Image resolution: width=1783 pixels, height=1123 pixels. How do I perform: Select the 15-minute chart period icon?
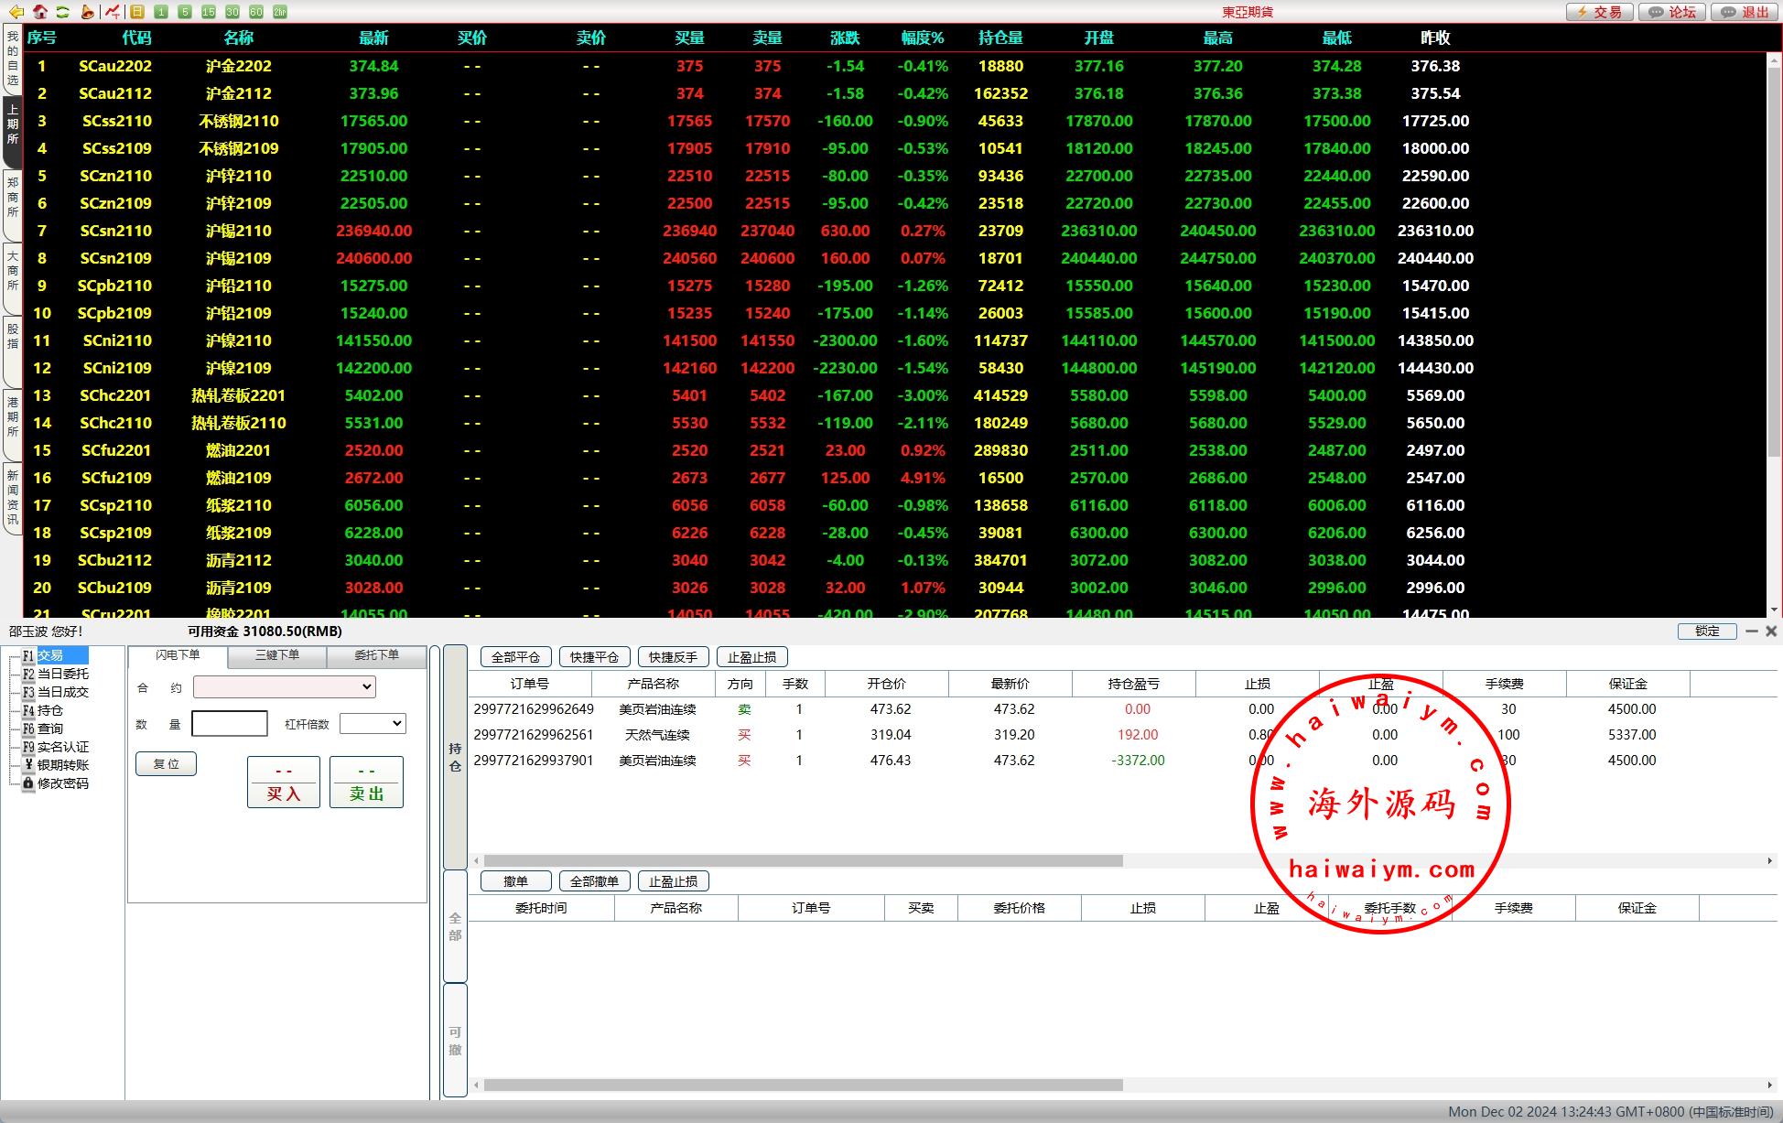click(x=209, y=12)
